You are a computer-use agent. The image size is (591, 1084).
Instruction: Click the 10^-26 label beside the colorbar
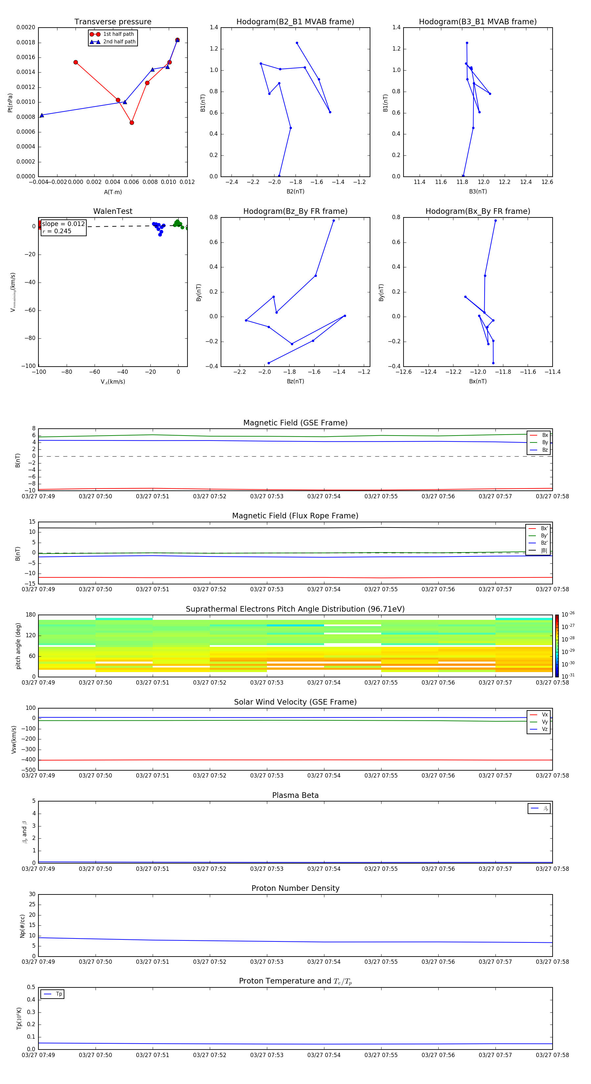pos(568,614)
